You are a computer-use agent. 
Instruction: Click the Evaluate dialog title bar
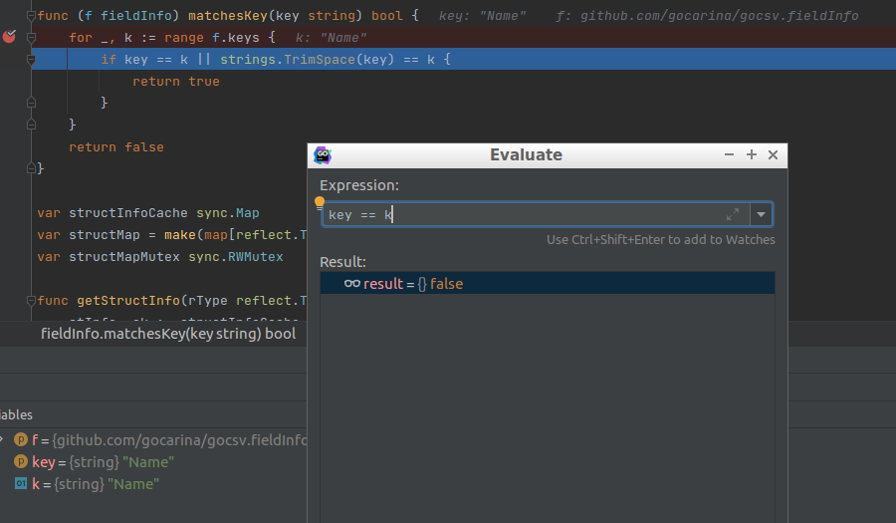[526, 154]
